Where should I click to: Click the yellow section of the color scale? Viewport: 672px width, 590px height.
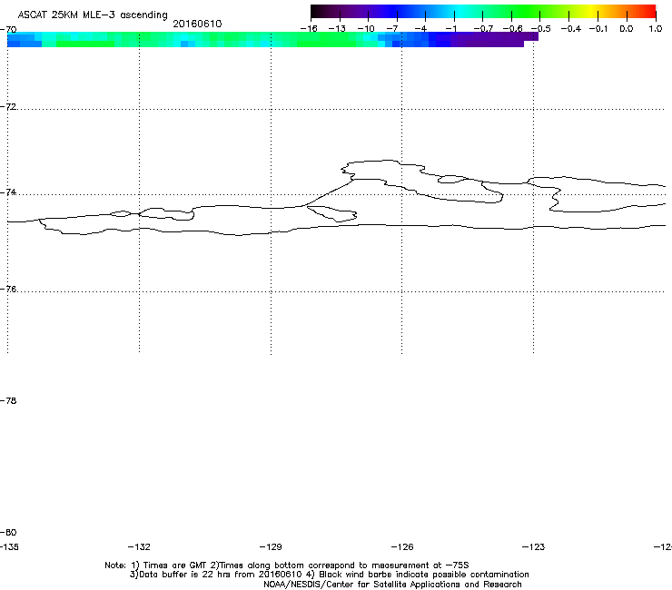coord(591,12)
